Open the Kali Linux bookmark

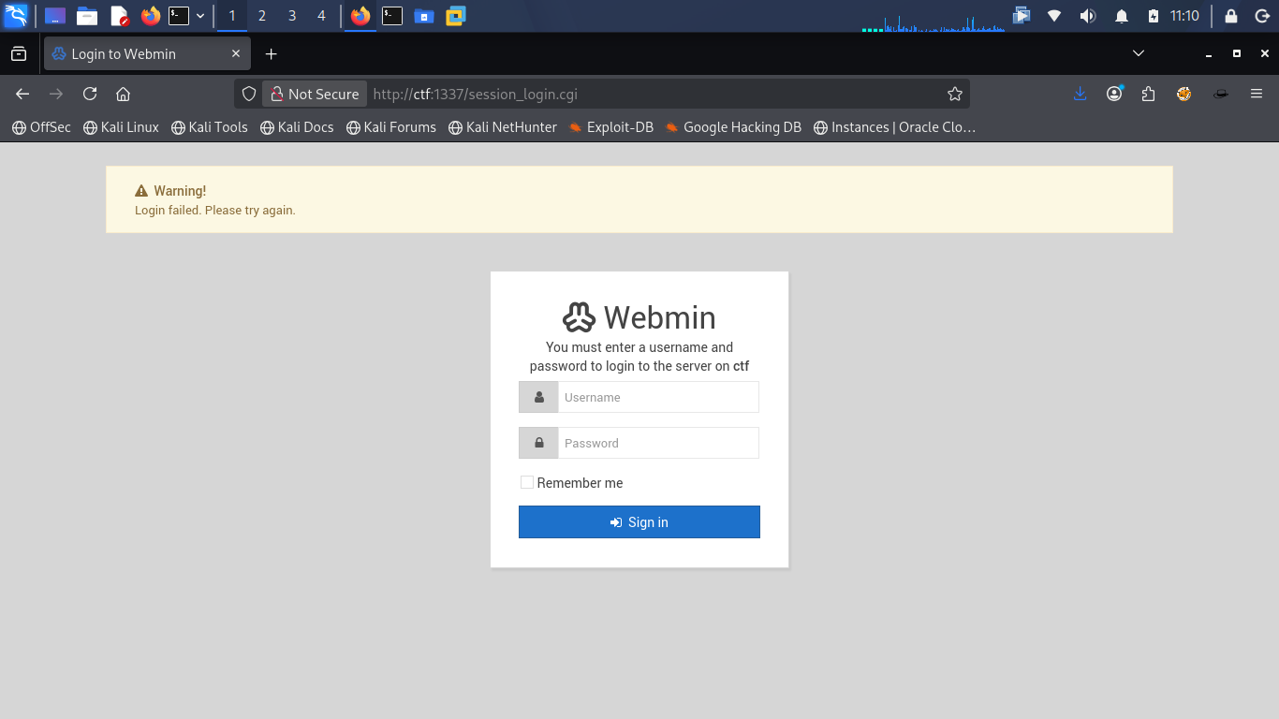click(x=121, y=127)
